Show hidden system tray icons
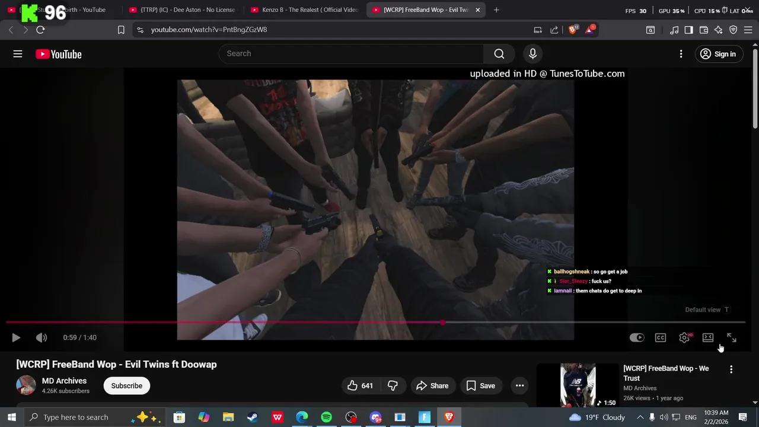 click(x=640, y=417)
